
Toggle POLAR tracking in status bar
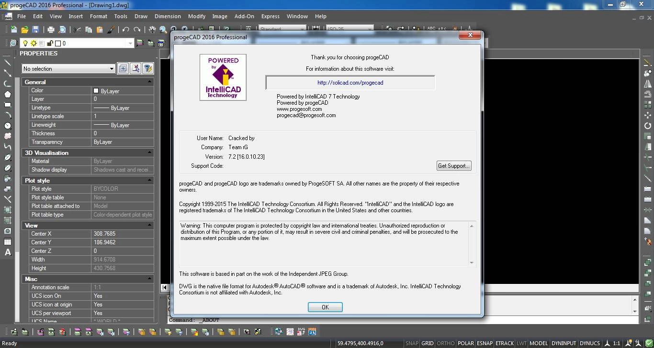[466, 343]
